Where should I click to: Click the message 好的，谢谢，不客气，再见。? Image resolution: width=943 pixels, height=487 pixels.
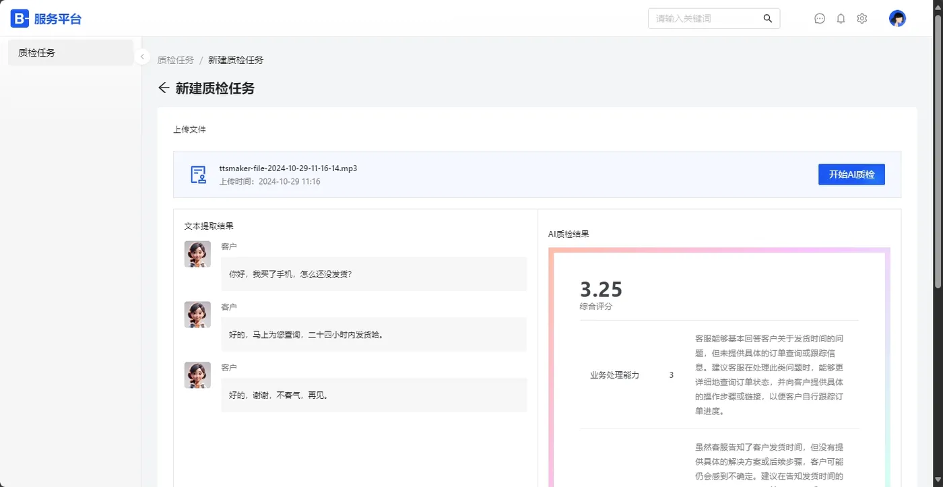coord(374,395)
